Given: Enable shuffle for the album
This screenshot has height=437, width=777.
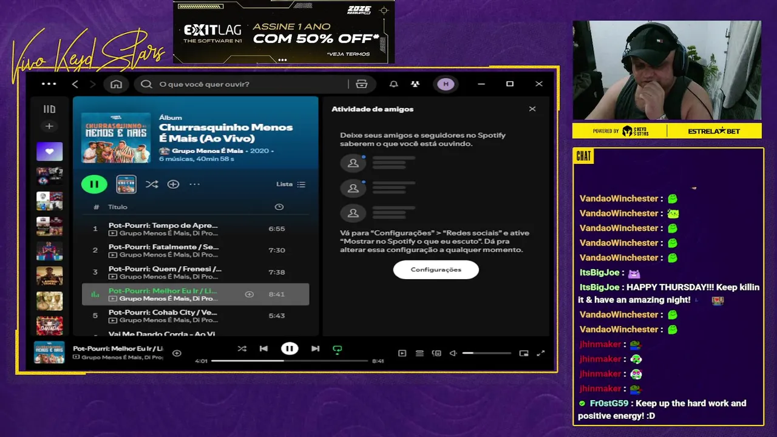Looking at the screenshot, I should click(152, 184).
